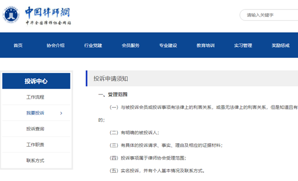Image resolution: width=298 pixels, height=181 pixels.
Task: Open the 协会介绍 navigation item
Action: click(56, 45)
